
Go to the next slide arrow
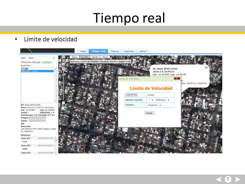pyautogui.click(x=238, y=179)
